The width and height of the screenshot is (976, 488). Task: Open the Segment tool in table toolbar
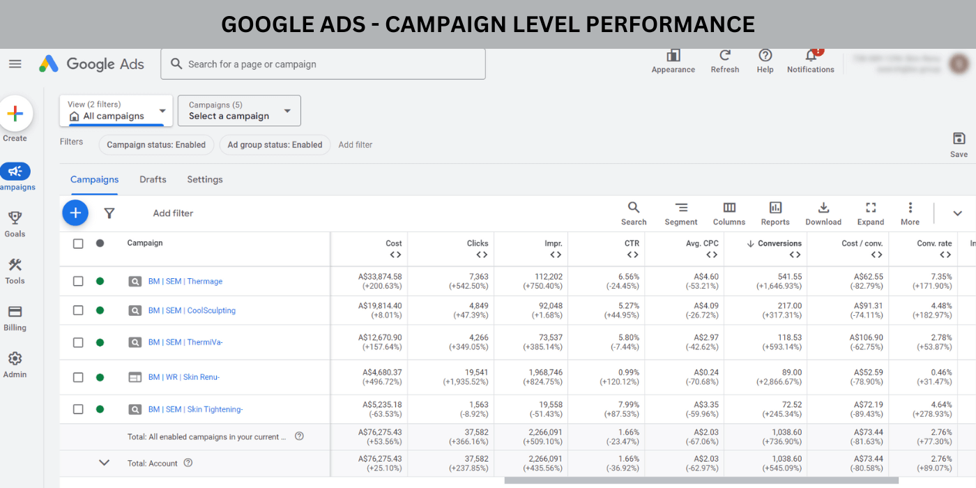tap(680, 213)
